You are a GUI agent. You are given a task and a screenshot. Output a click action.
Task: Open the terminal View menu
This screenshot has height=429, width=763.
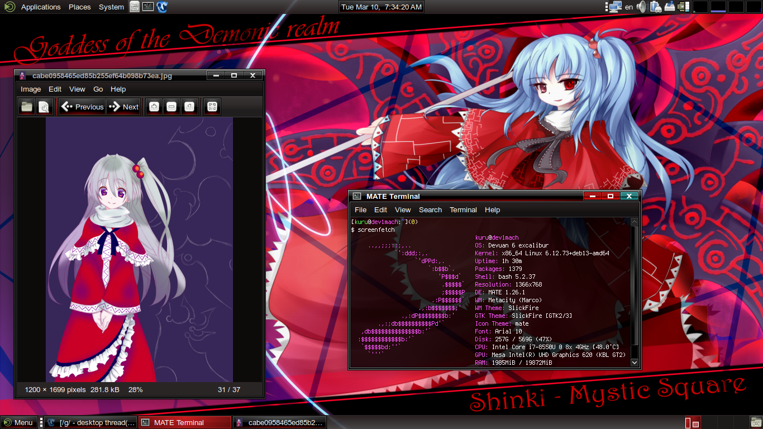403,209
